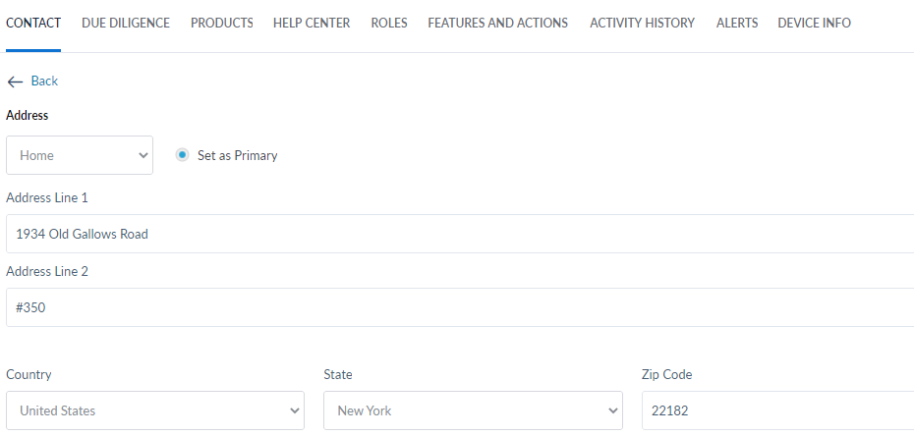The height and width of the screenshot is (436, 914).
Task: Open the Help Center tab
Action: (x=312, y=23)
